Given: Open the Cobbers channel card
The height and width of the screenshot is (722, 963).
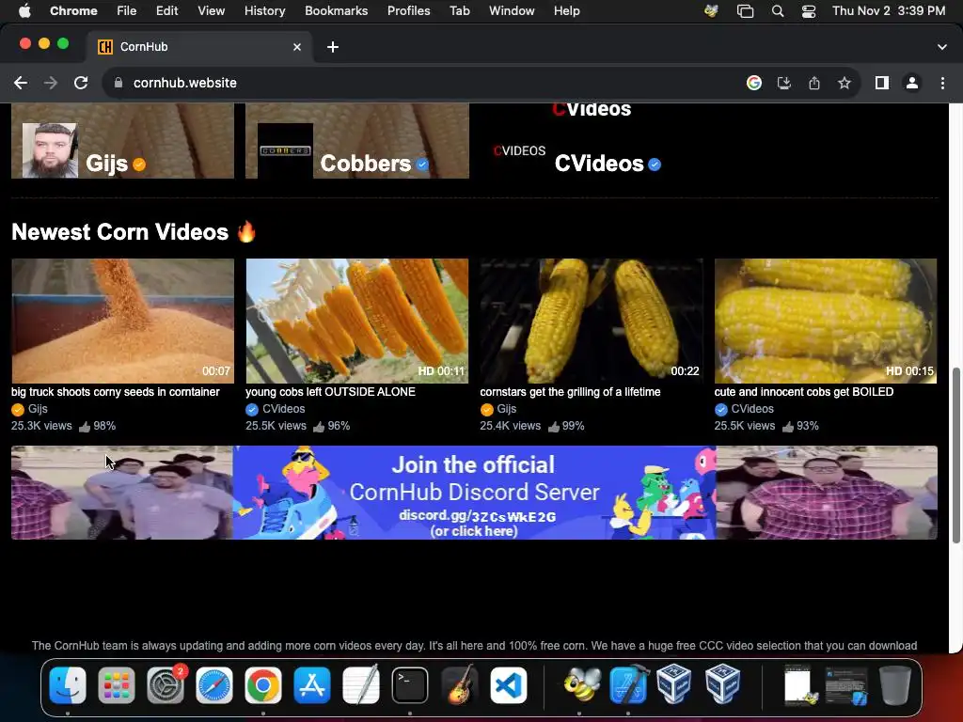Looking at the screenshot, I should click(x=357, y=141).
